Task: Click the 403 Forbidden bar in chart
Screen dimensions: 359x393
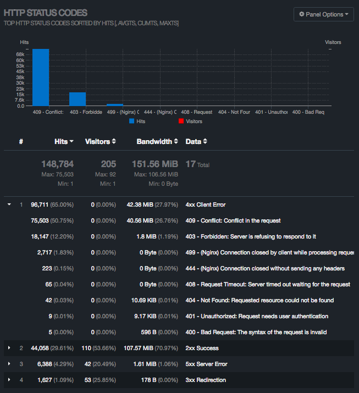Action: [x=78, y=99]
